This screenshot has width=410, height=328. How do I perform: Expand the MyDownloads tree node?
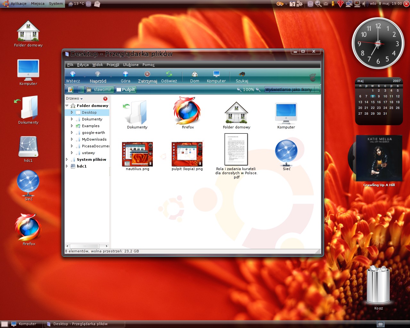coord(72,139)
